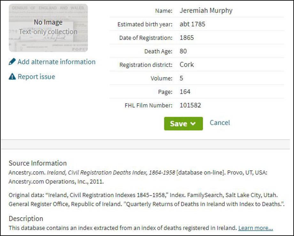The width and height of the screenshot is (294, 236).
Task: Select the name Jeremiah Murphy
Action: (206, 11)
